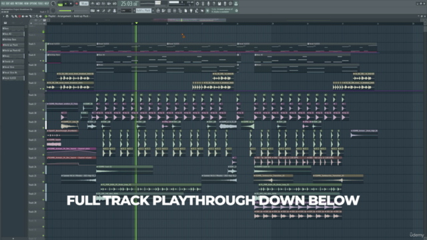Select the playlist Draw pencil tool
The width and height of the screenshot is (427, 240).
point(12,16)
